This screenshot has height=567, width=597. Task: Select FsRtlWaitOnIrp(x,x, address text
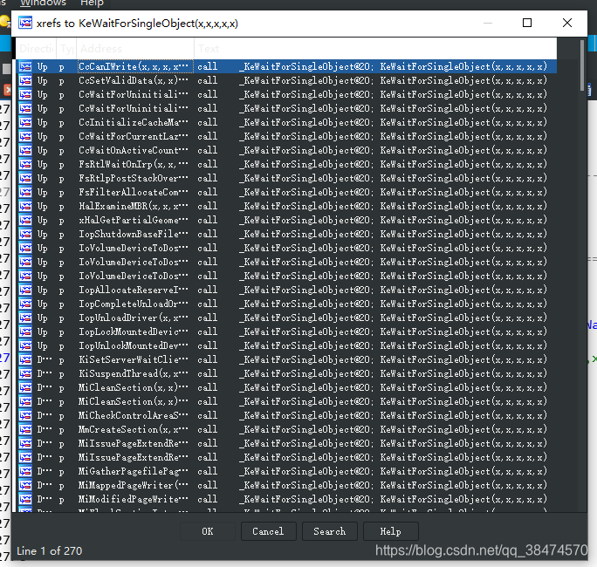(134, 164)
